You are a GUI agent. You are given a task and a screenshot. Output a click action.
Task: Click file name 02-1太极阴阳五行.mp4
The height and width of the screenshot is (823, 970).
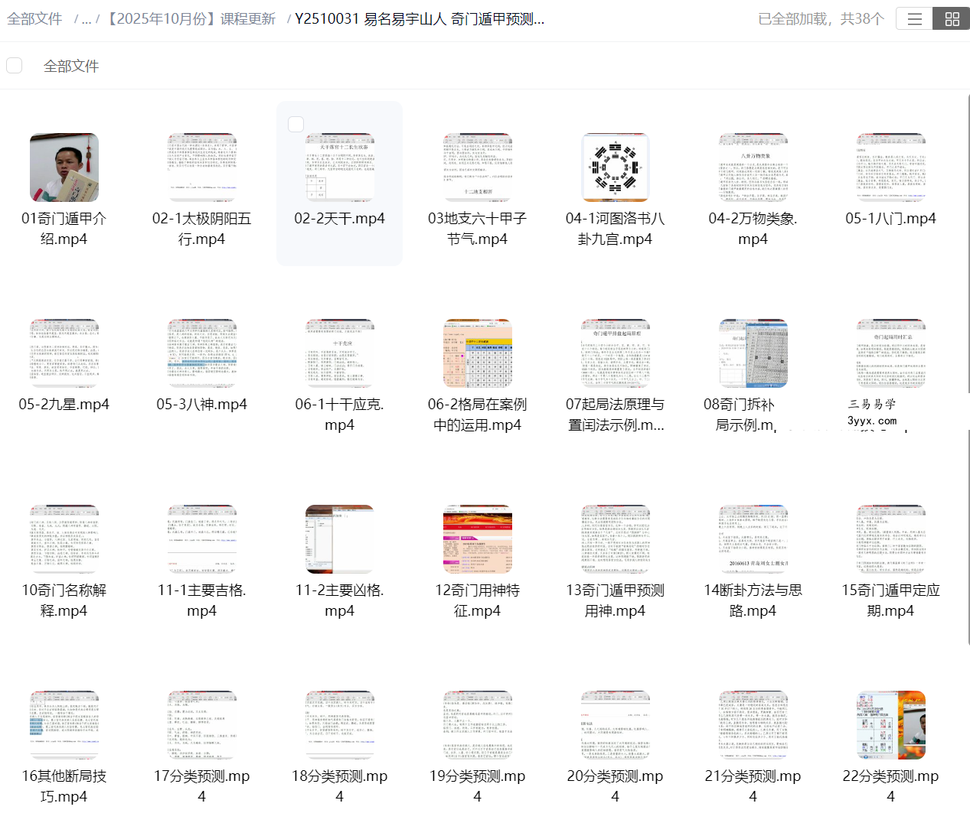coord(202,229)
